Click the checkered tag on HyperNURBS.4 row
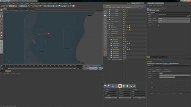Screen dimensions: 191x107 (x=129, y=43)
